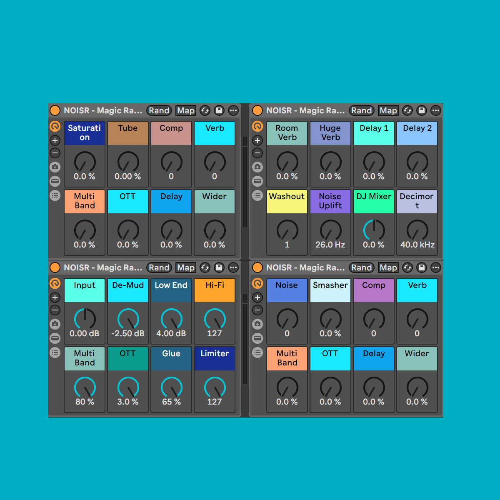Disable the top-left NOISR device activator

pos(55,110)
